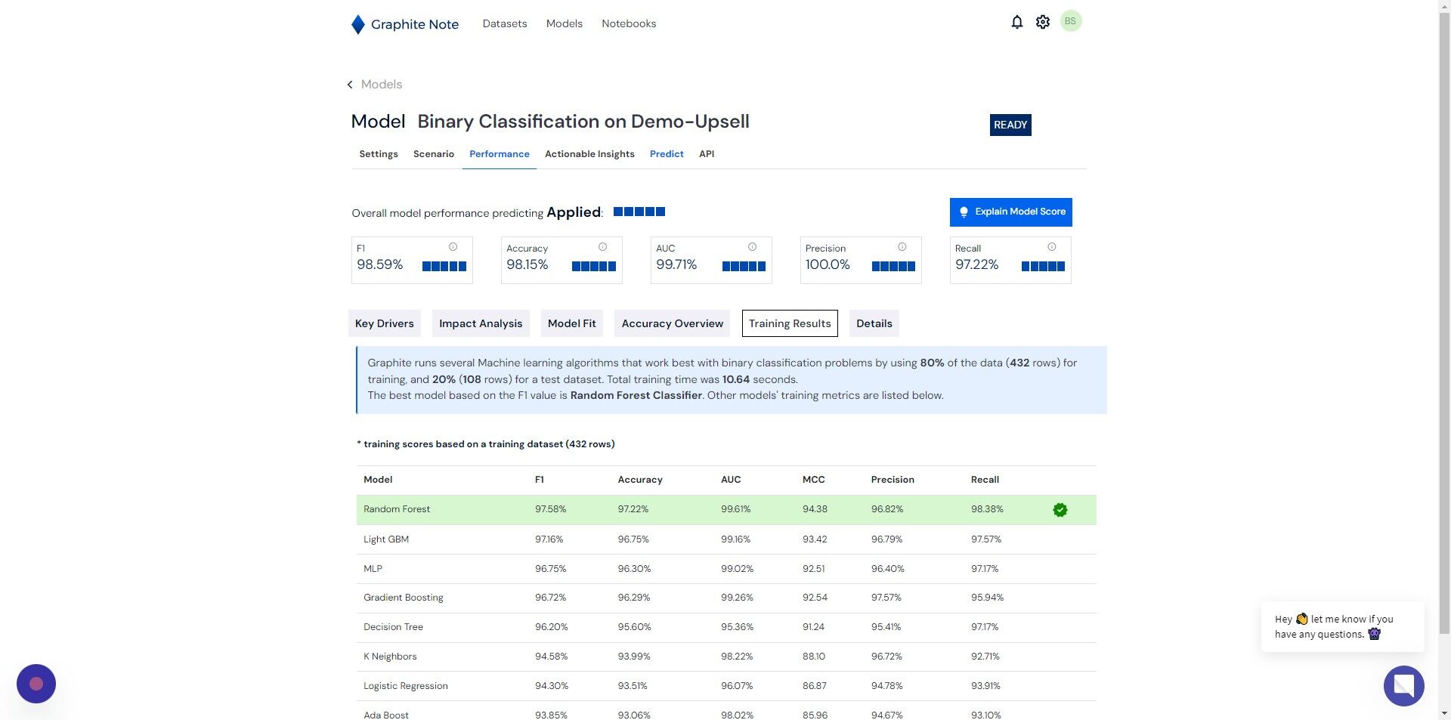This screenshot has width=1451, height=720.
Task: Click the info icon on Recall card
Action: pyautogui.click(x=1051, y=247)
